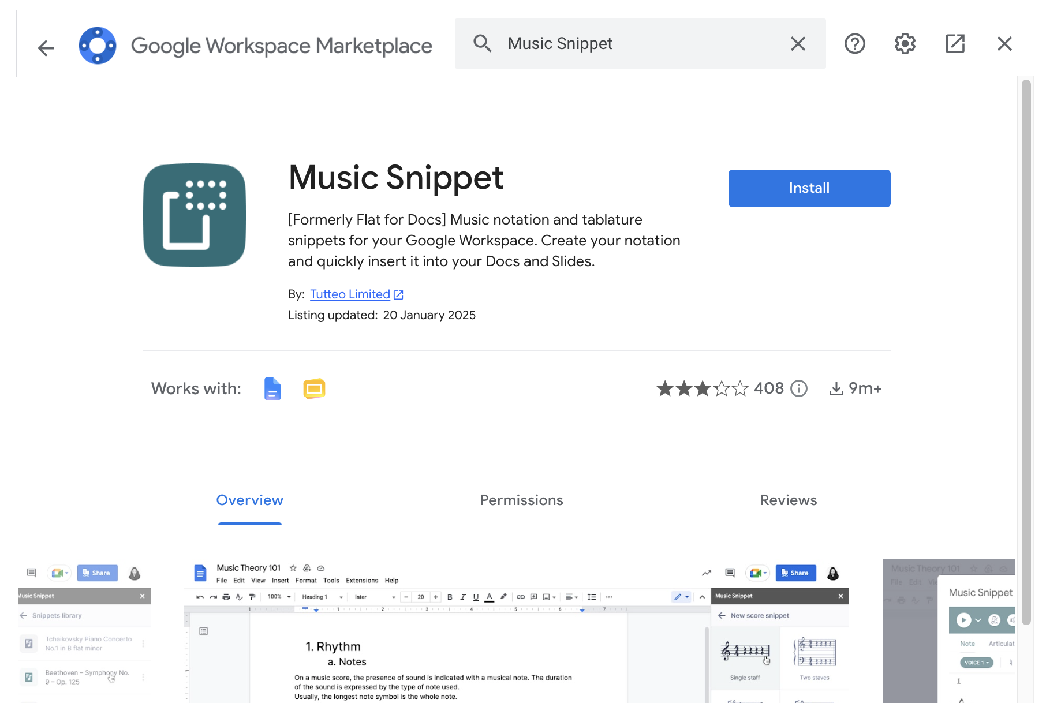Switch to the Reviews tab
1046x703 pixels.
click(x=789, y=500)
